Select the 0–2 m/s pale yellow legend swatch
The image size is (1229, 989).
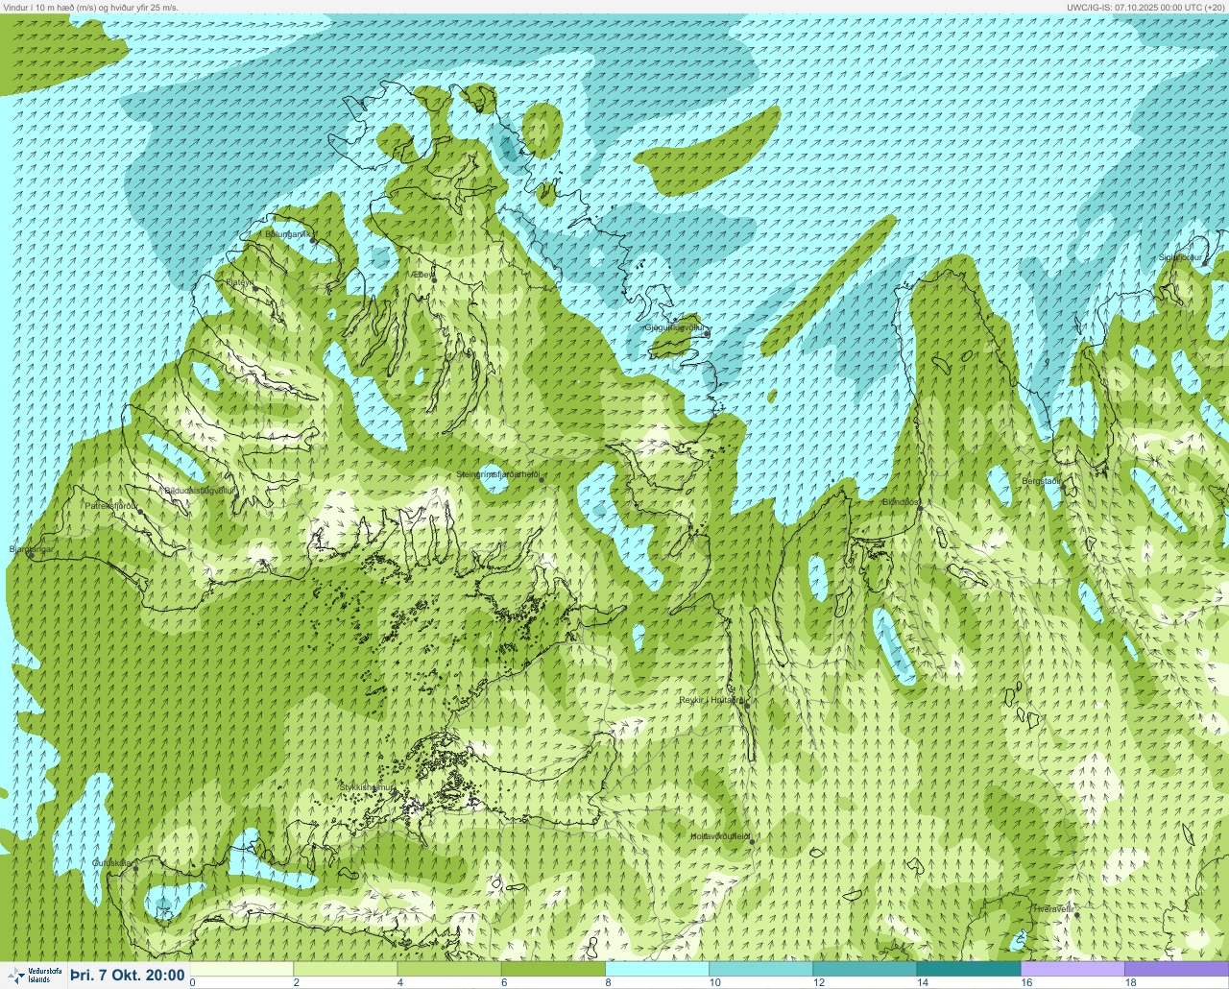click(242, 969)
